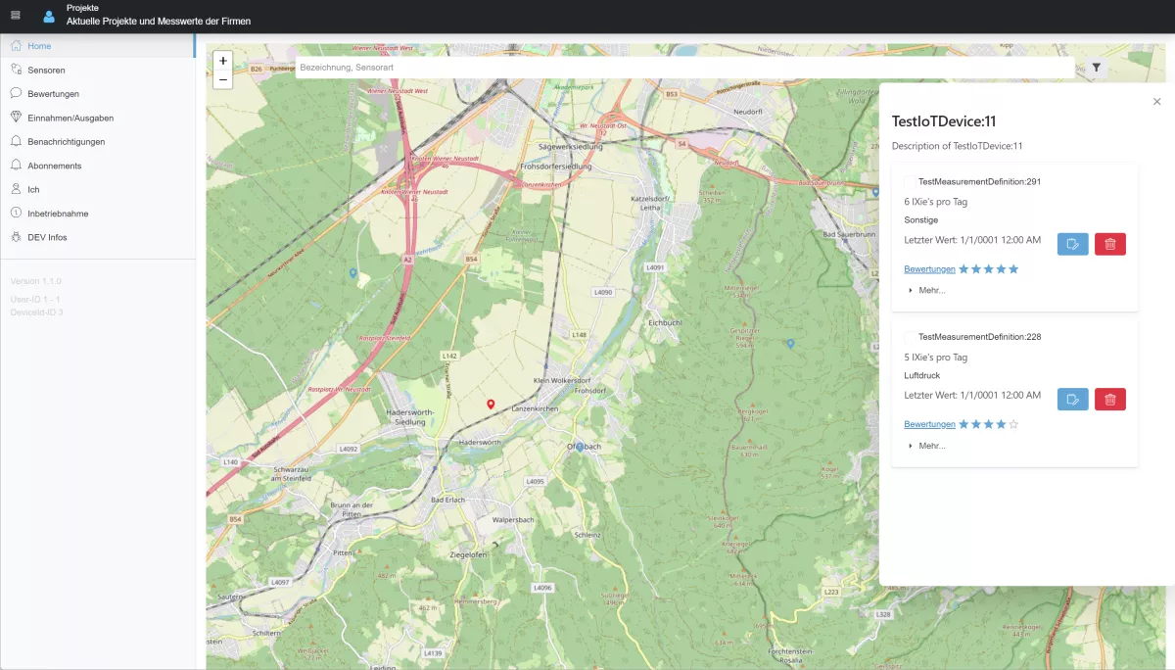Open the map filter funnel icon
This screenshot has height=670, width=1175.
1097,68
